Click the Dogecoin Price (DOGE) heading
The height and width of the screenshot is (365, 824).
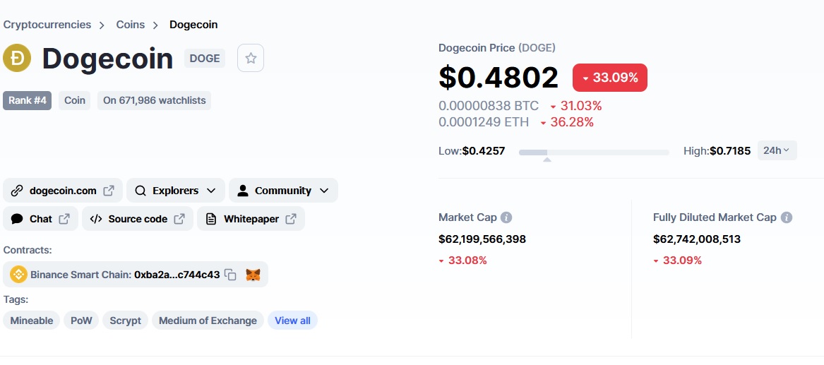pyautogui.click(x=496, y=48)
